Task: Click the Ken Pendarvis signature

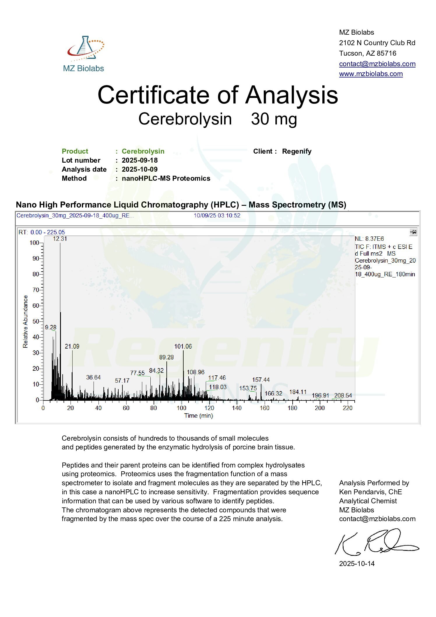Action: [x=377, y=542]
